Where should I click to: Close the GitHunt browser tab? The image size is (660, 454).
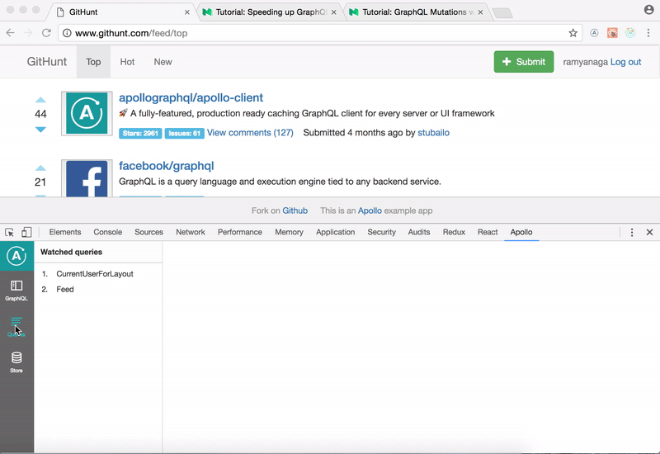point(187,12)
